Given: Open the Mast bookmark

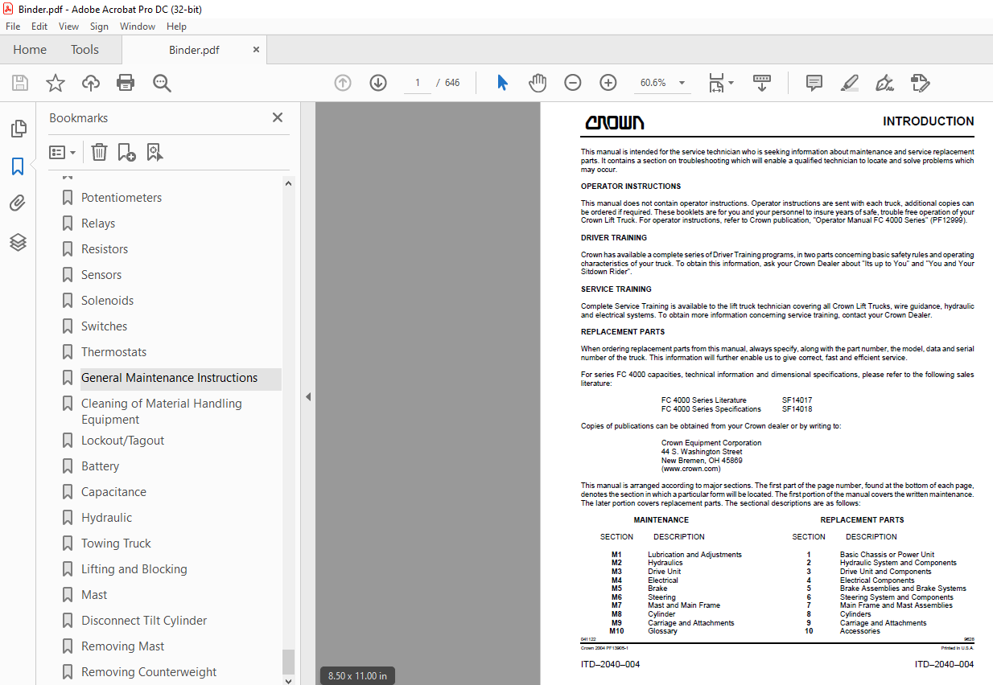Looking at the screenshot, I should (94, 595).
